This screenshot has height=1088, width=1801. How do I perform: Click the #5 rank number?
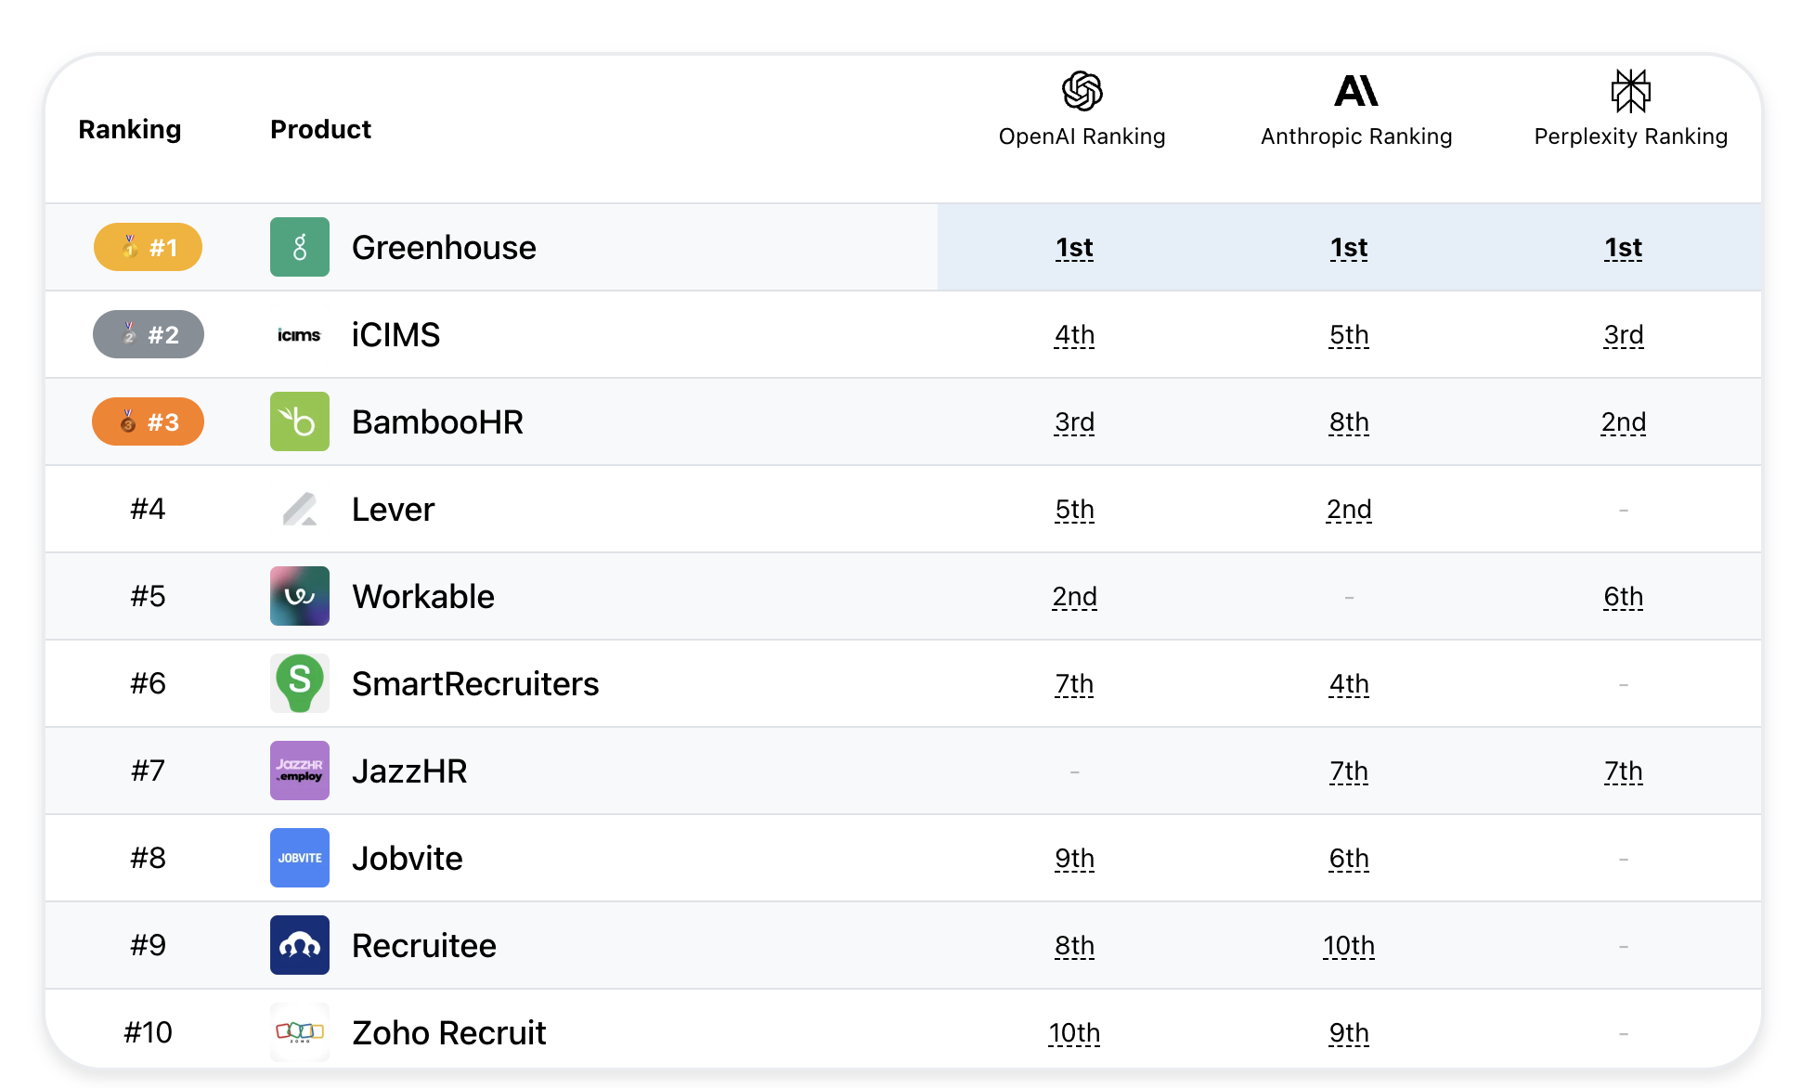point(148,596)
